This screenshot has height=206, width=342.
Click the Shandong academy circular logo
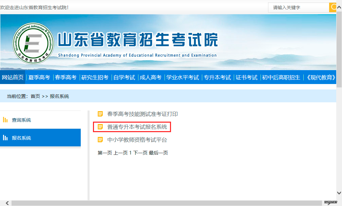click(x=33, y=43)
